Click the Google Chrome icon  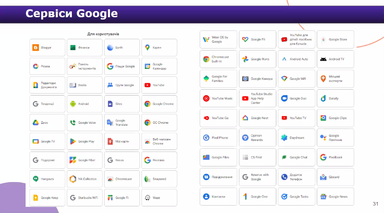(x=147, y=104)
